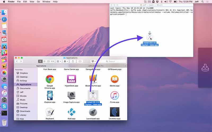Viewport: 212px width, 132px height.
Task: Switch to Jeff's MacBook Pro tab
Action: coord(95,66)
